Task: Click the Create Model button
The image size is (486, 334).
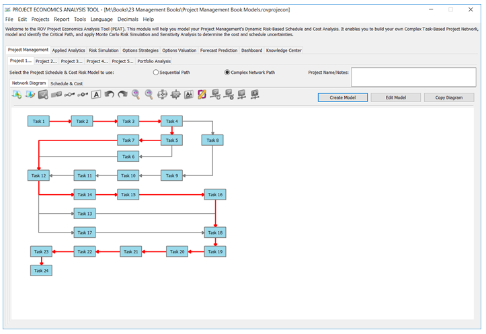Action: (343, 97)
